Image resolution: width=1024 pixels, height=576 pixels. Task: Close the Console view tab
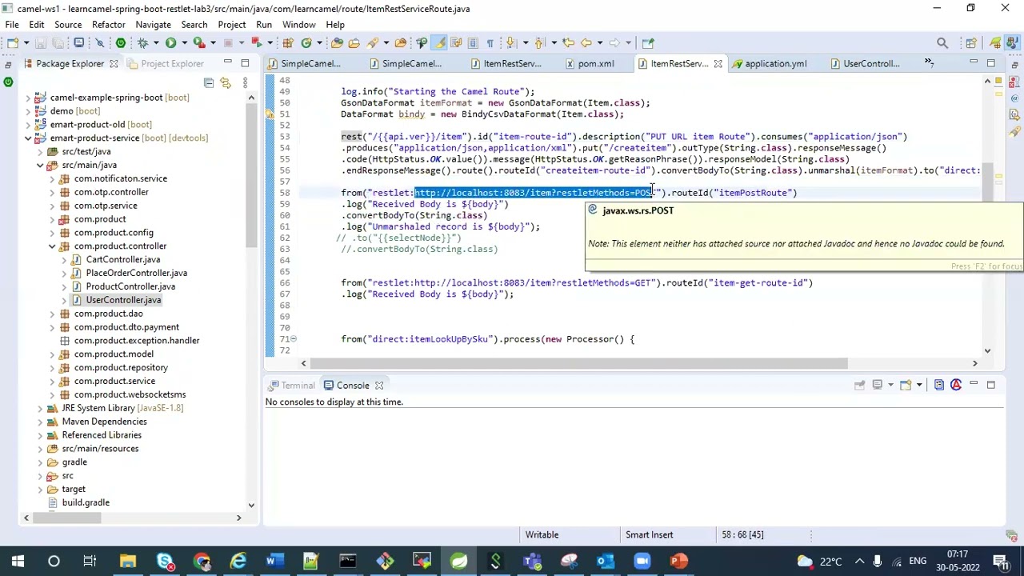379,385
